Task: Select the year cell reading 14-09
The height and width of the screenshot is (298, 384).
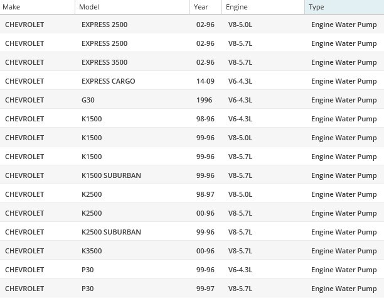Action: (205, 81)
